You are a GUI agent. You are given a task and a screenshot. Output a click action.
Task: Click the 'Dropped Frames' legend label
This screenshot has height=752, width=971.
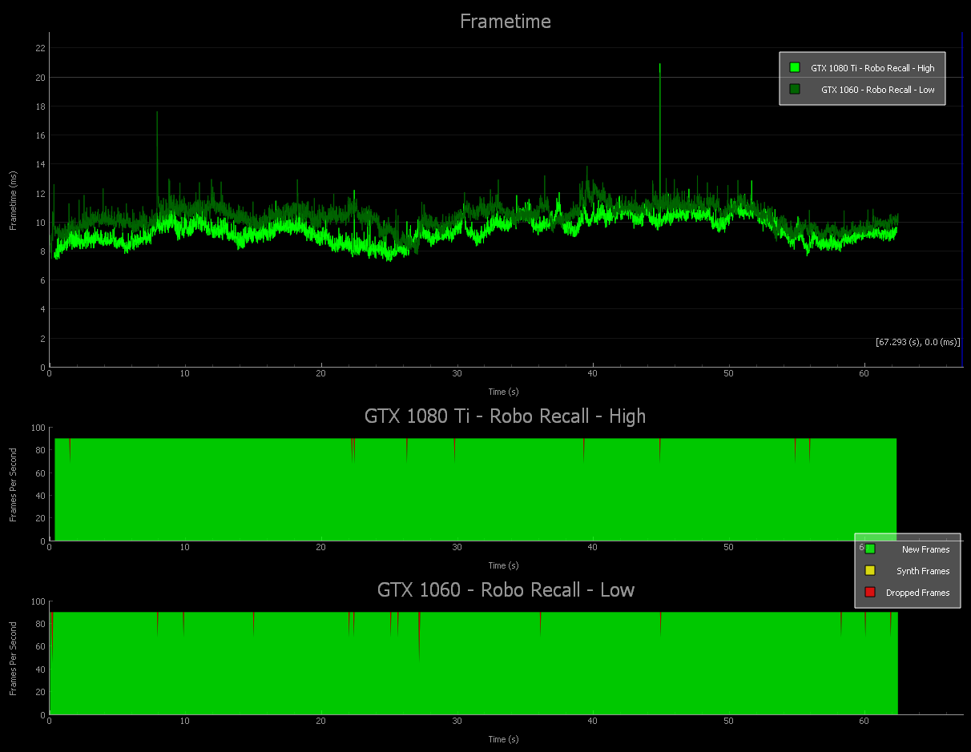(x=917, y=593)
